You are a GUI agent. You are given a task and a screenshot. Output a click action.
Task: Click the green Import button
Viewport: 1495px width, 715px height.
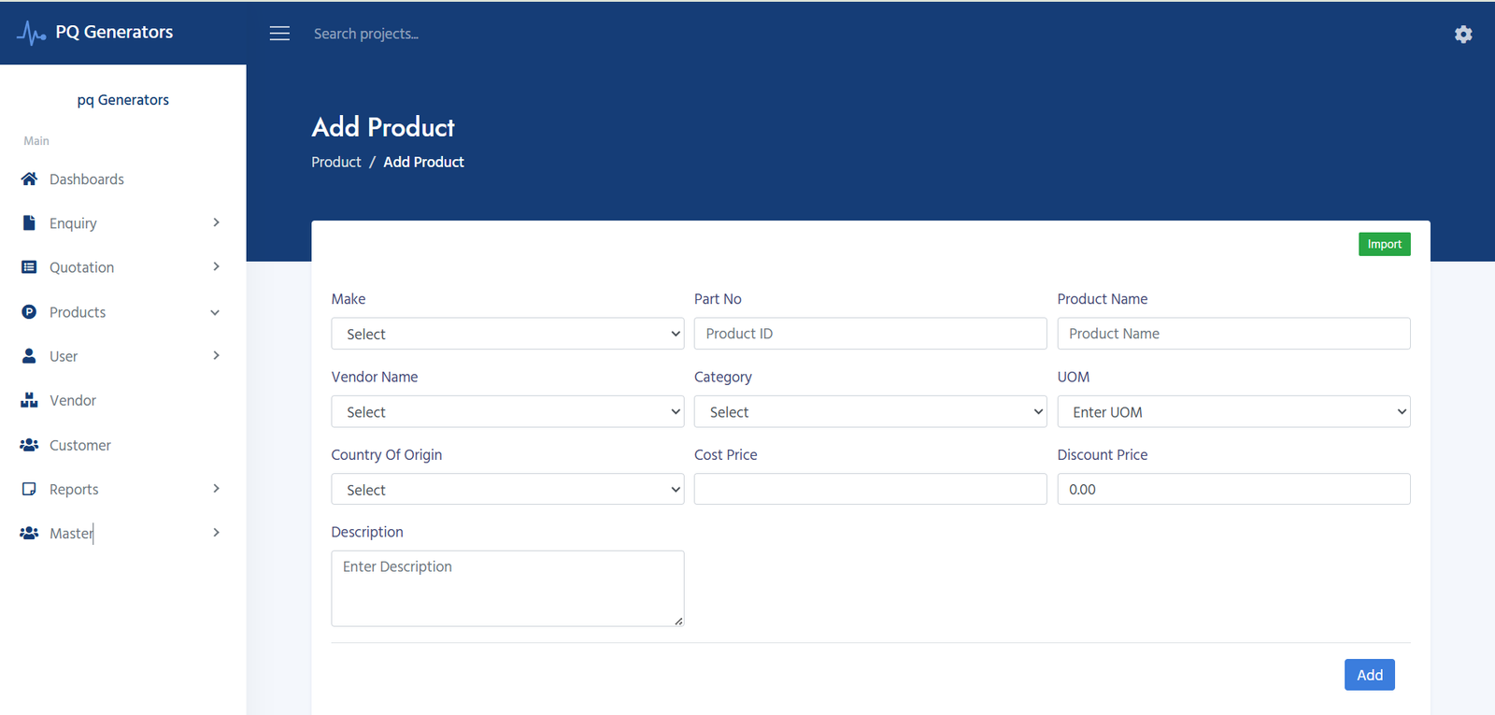click(1384, 244)
